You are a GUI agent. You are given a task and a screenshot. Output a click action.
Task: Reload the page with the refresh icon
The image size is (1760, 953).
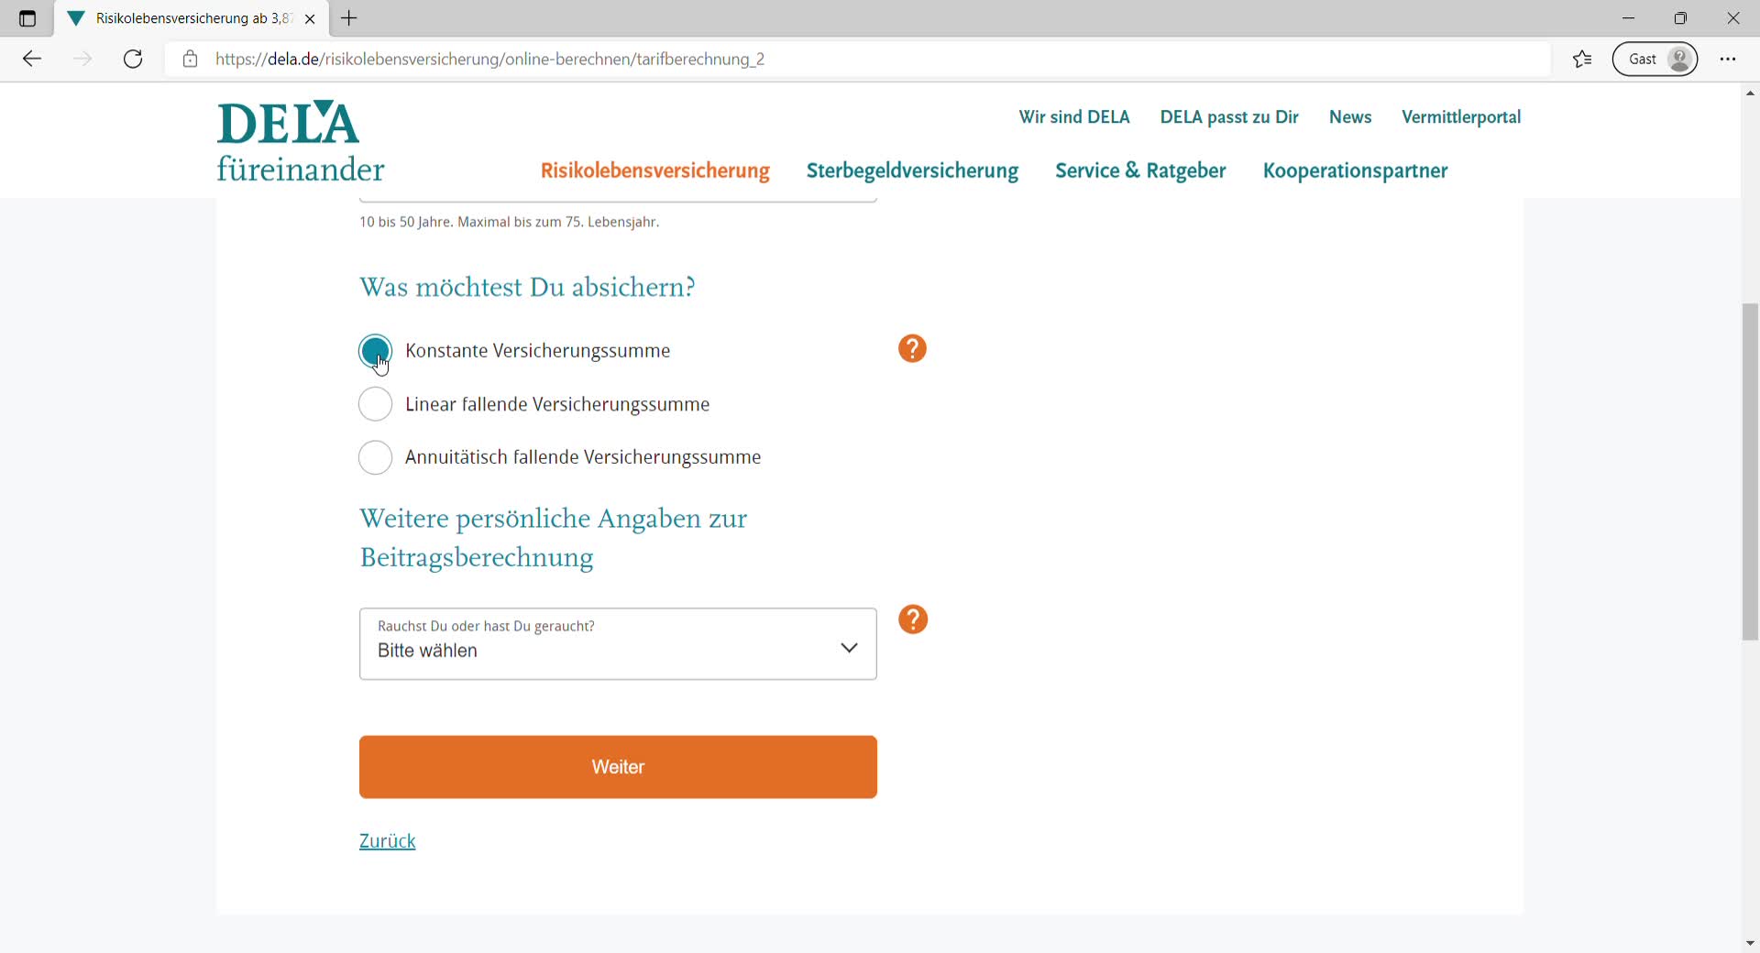pos(133,60)
